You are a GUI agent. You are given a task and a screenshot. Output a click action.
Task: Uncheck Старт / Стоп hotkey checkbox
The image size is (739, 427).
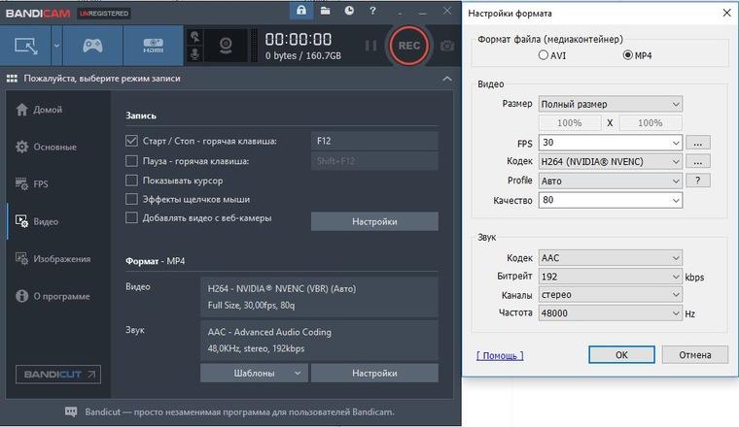[x=131, y=141]
